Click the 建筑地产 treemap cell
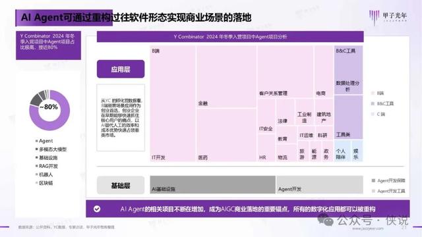The width and height of the screenshot is (422, 237). 324,112
